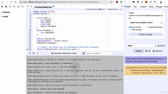Fold struct Voter block at line 4
Image resolution: width=168 pixels, height=94 pixels.
pyautogui.click(x=32, y=18)
